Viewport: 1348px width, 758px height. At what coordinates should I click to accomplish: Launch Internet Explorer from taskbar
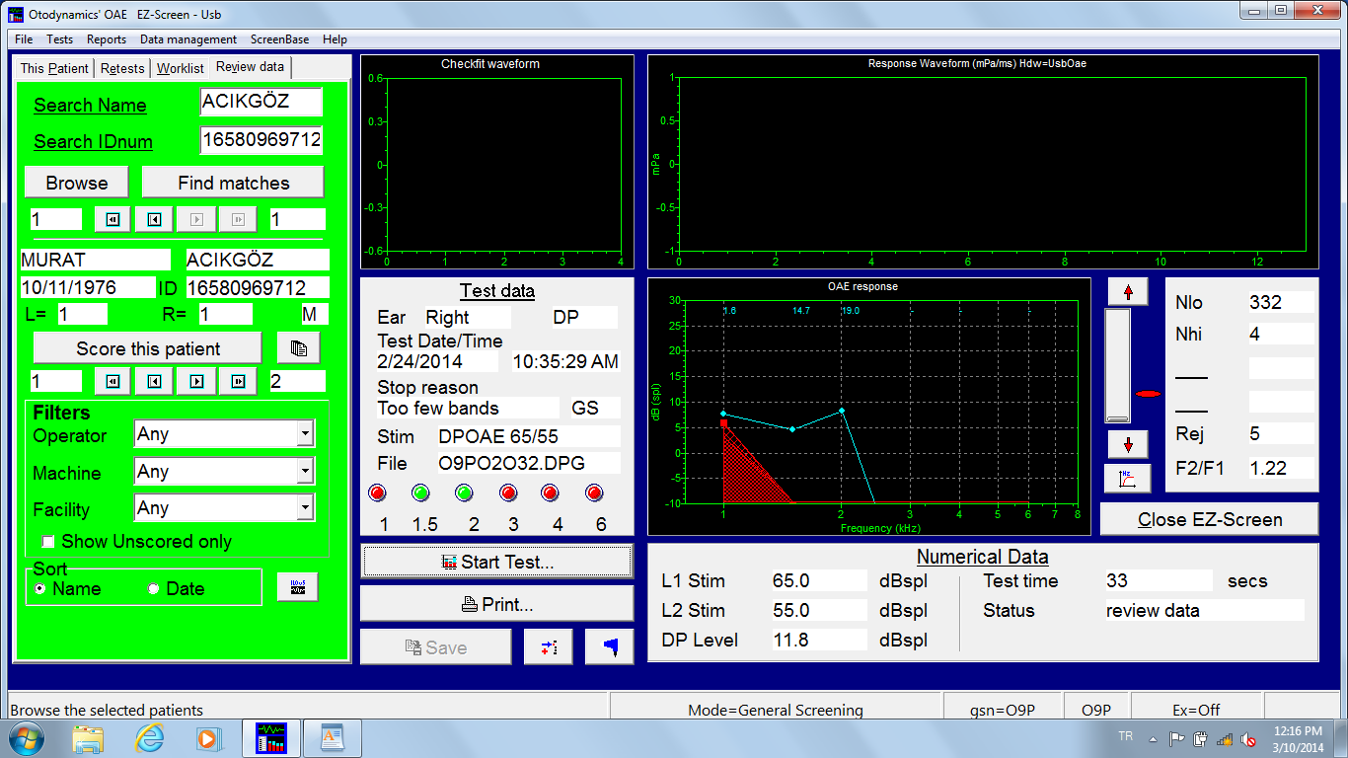[x=150, y=738]
